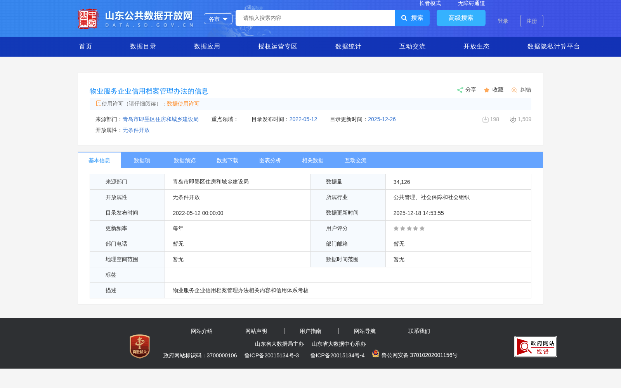This screenshot has height=388, width=621.
Task: Click the search input field
Action: coord(315,18)
